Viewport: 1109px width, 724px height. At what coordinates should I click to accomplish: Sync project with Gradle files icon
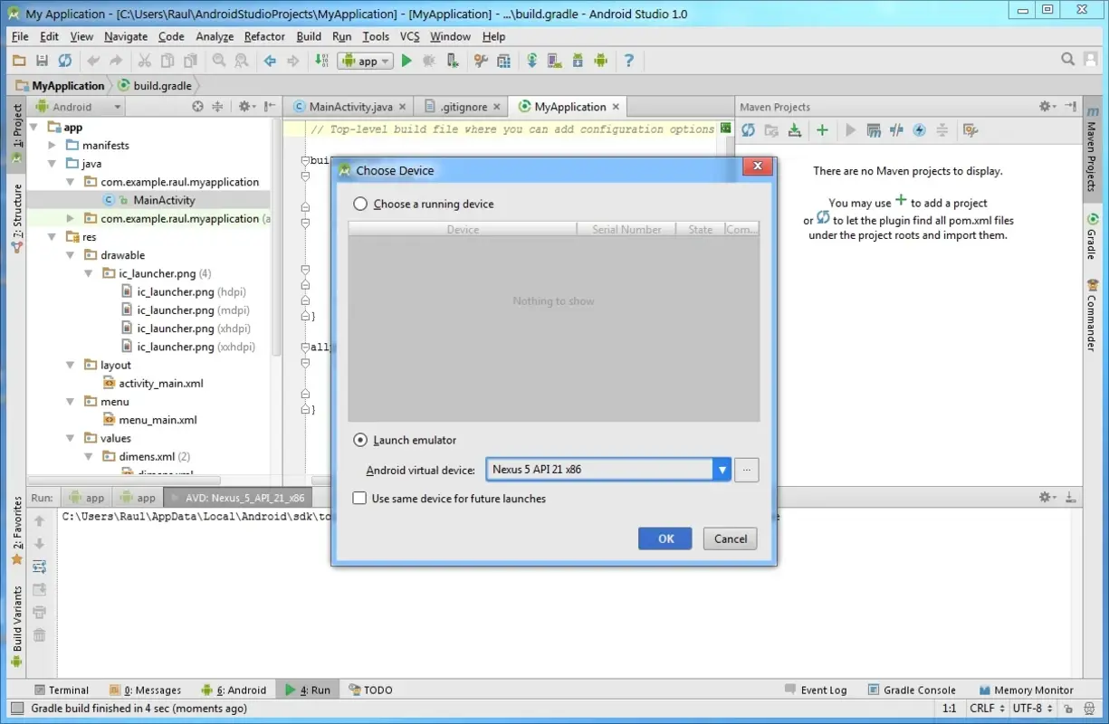pos(531,61)
